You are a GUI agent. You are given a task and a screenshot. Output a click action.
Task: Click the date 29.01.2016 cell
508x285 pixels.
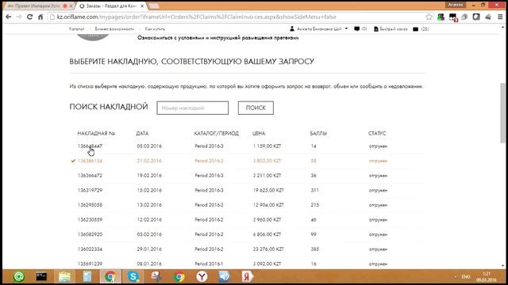(x=149, y=249)
